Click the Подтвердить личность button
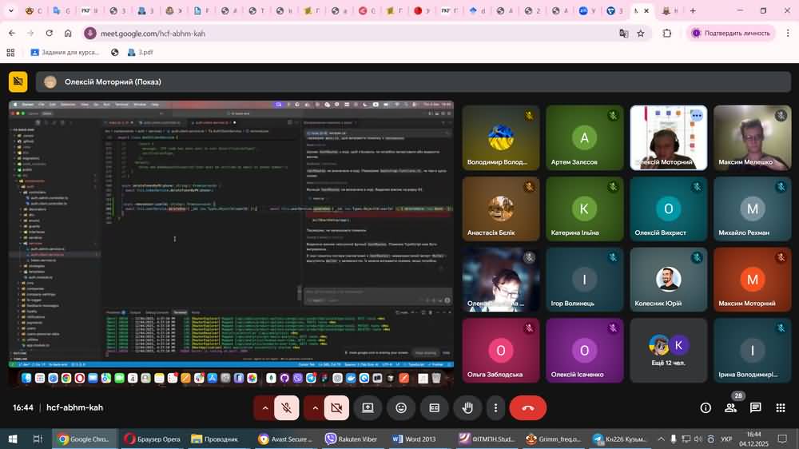The height and width of the screenshot is (449, 799). click(730, 34)
